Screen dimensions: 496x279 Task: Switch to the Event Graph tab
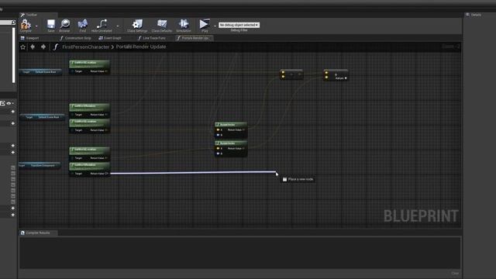(x=110, y=38)
